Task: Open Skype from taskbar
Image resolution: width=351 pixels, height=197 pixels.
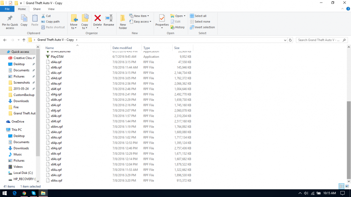Action: coord(34,193)
